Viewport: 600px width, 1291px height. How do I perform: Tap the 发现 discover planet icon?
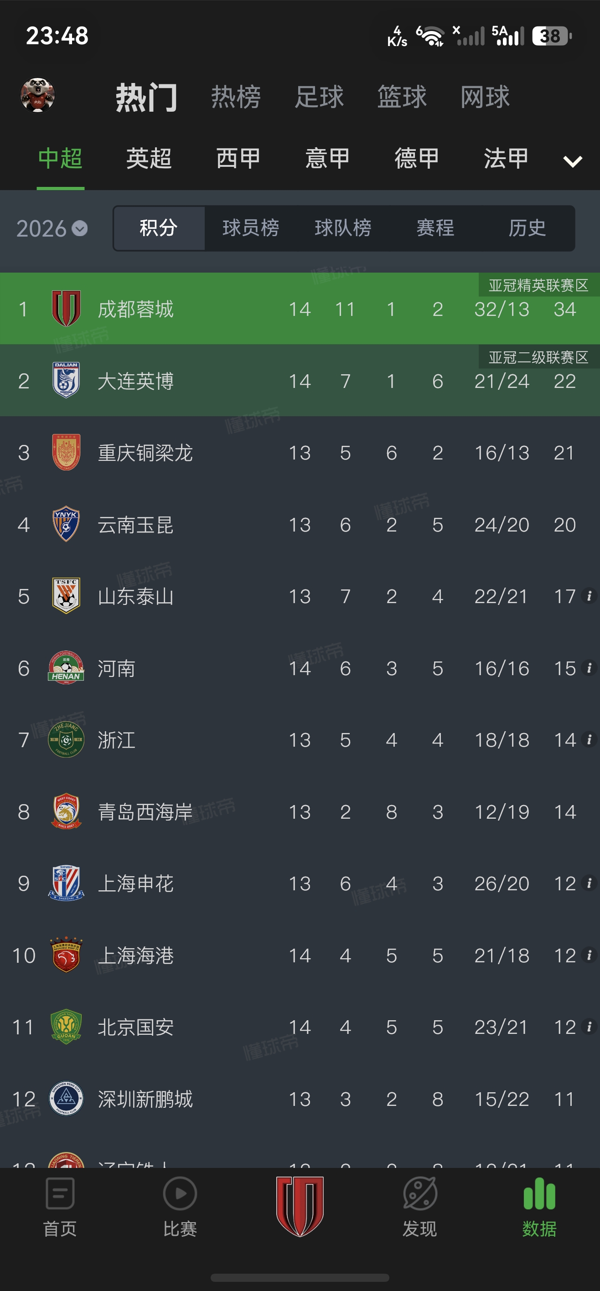pyautogui.click(x=420, y=1193)
